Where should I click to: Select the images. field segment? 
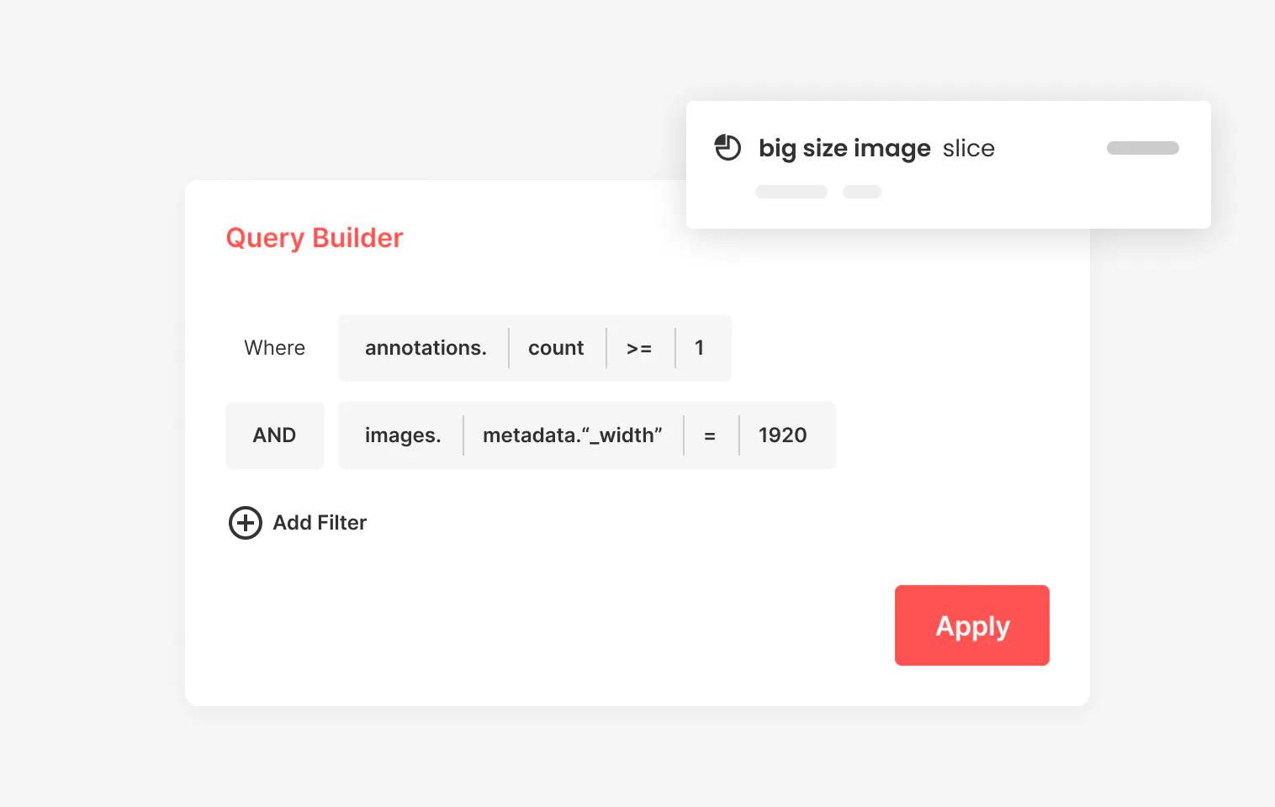click(x=403, y=435)
